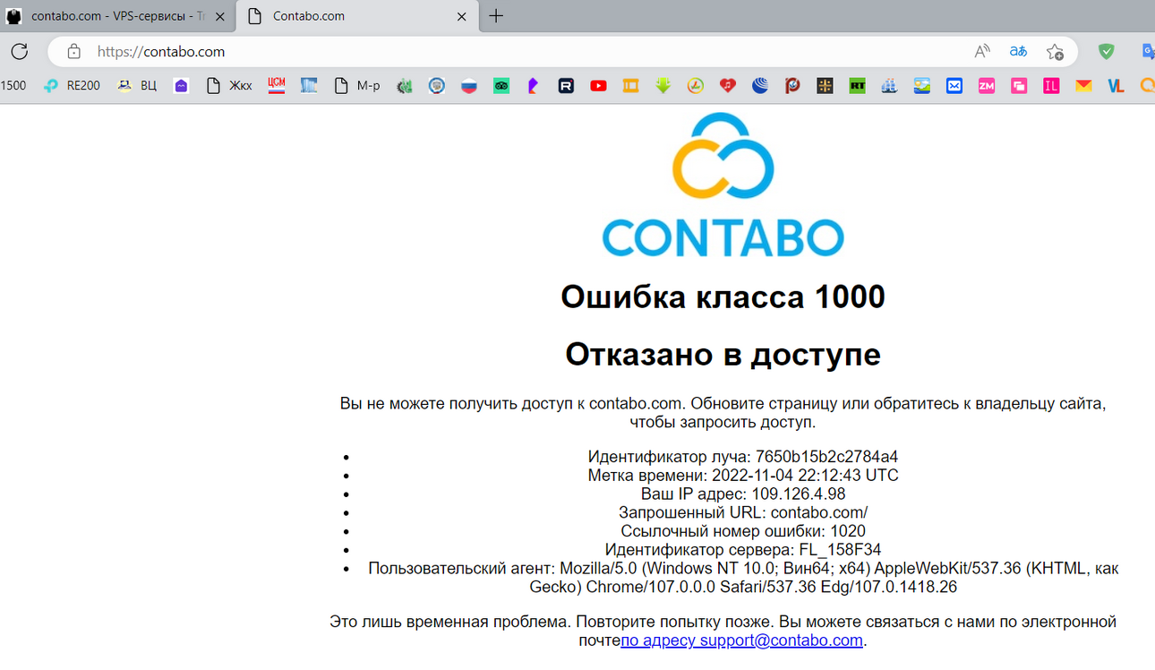Click the site info lock icon
The image size is (1155, 670).
pyautogui.click(x=74, y=51)
